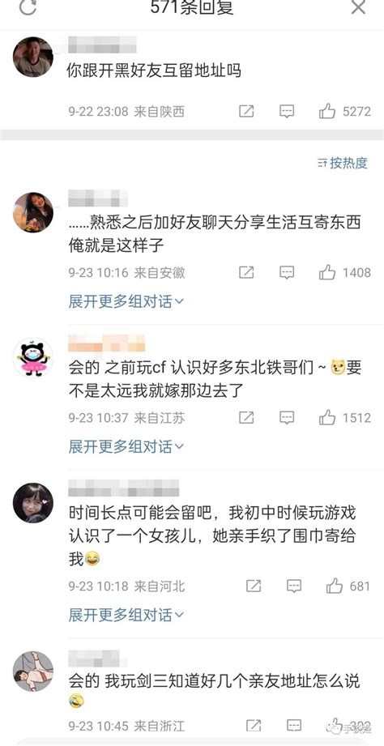Viewport: 384px width, 746px height.
Task: Reply to the Shaanxi comment via its comment icon
Action: [287, 111]
